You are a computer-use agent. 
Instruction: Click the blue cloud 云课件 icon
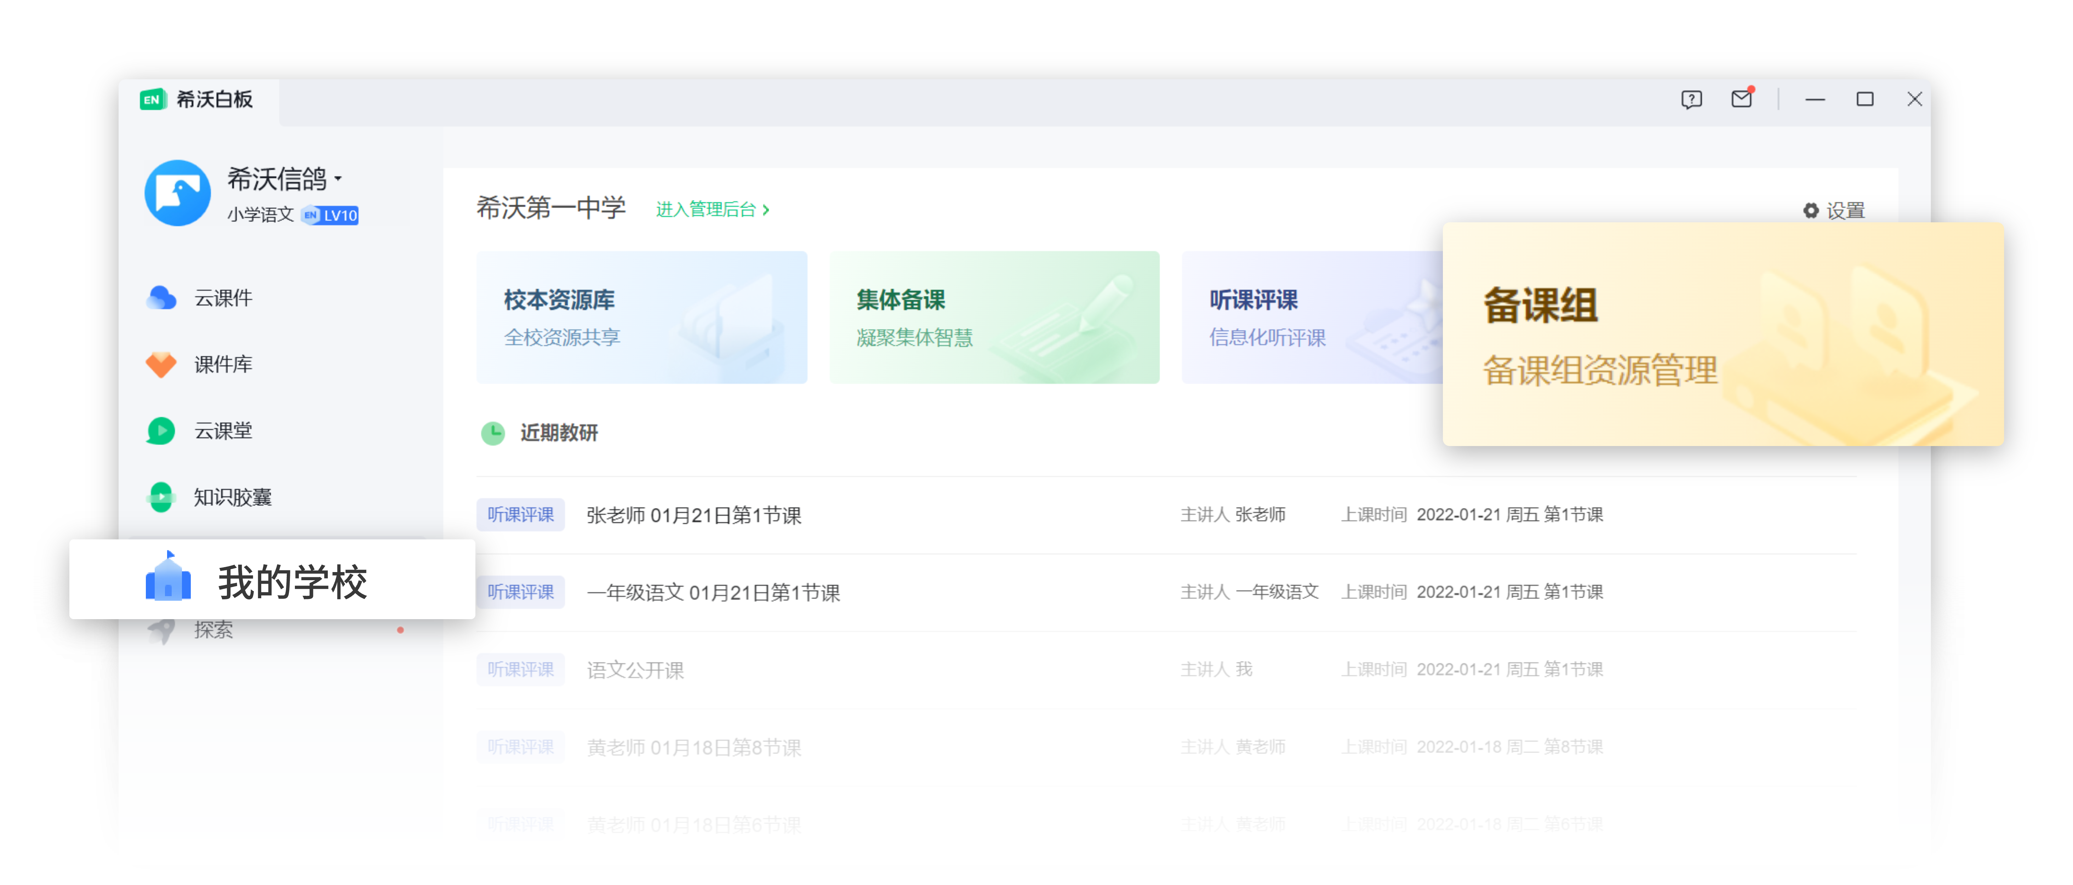(161, 298)
